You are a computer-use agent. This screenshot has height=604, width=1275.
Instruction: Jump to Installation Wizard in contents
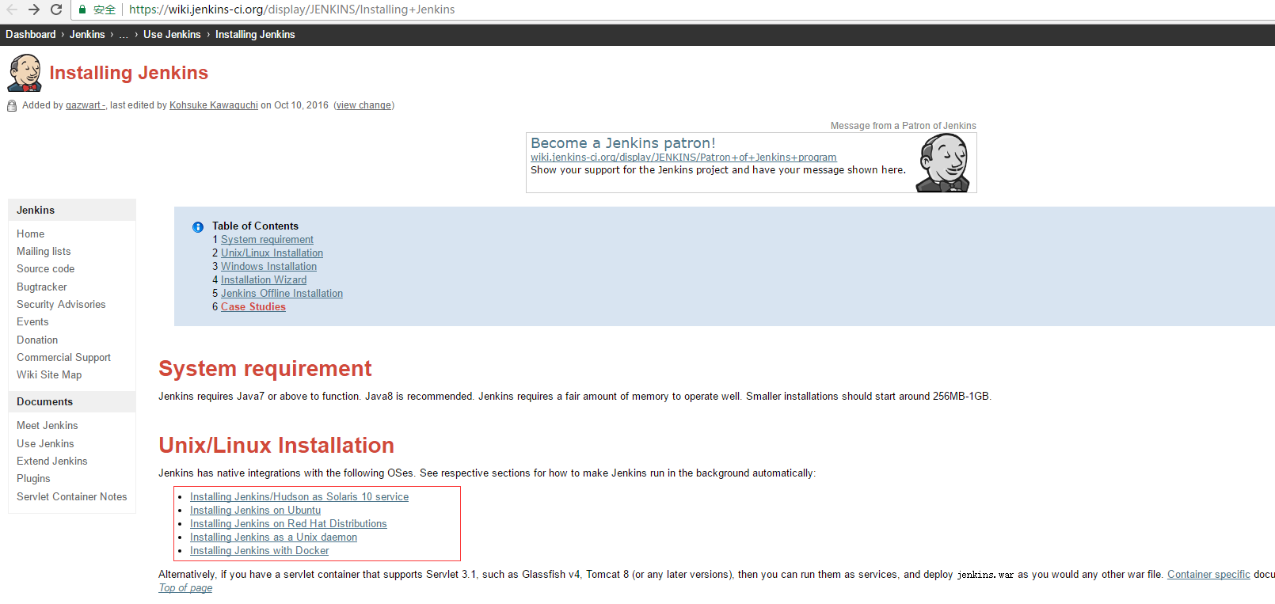(264, 280)
